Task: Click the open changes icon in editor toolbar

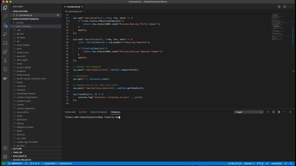Action: point(279,6)
